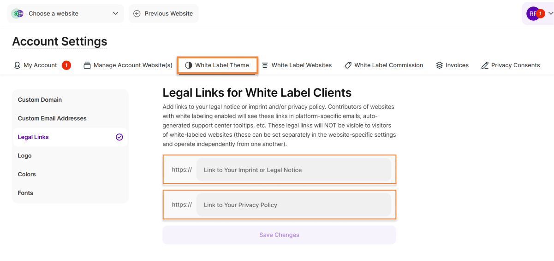Open the Choose a website dropdown
The height and width of the screenshot is (261, 554).
66,14
